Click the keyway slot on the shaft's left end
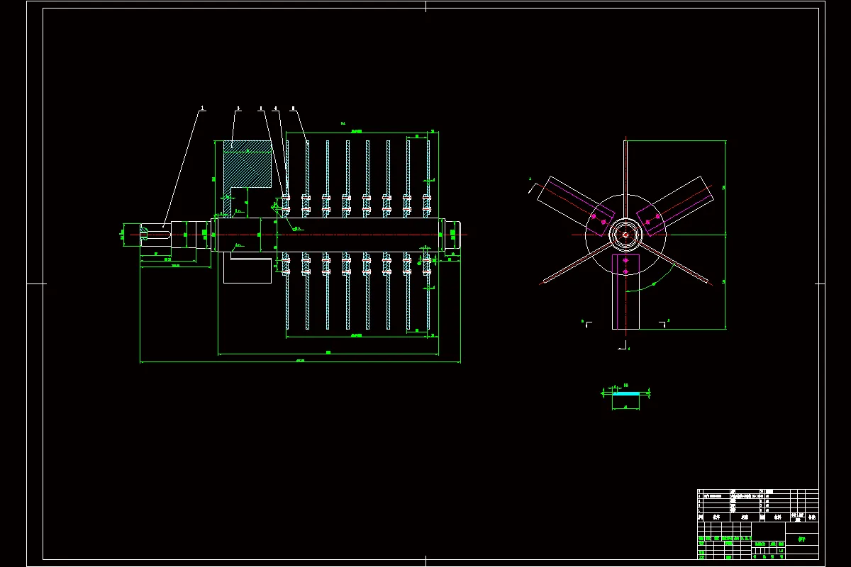 [x=155, y=233]
